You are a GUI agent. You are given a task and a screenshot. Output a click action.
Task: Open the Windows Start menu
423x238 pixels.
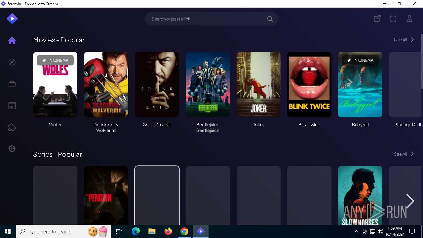tap(8, 231)
